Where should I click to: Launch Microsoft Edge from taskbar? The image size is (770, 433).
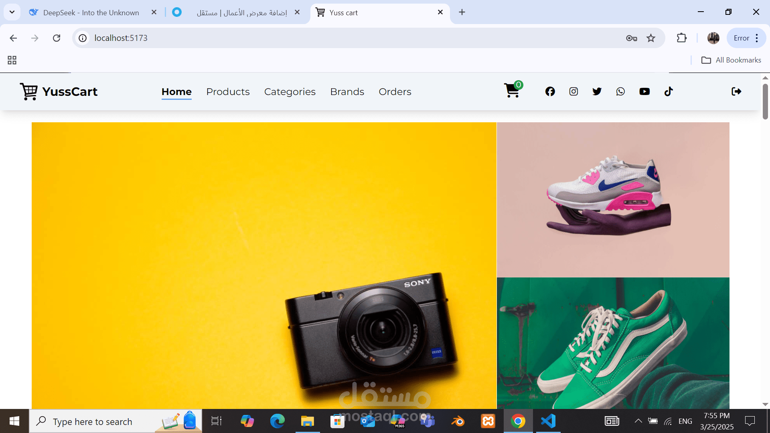point(277,421)
